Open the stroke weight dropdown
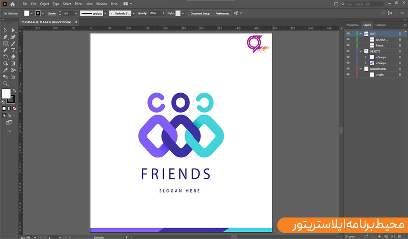Screen dimensions: 408x239 (76, 13)
